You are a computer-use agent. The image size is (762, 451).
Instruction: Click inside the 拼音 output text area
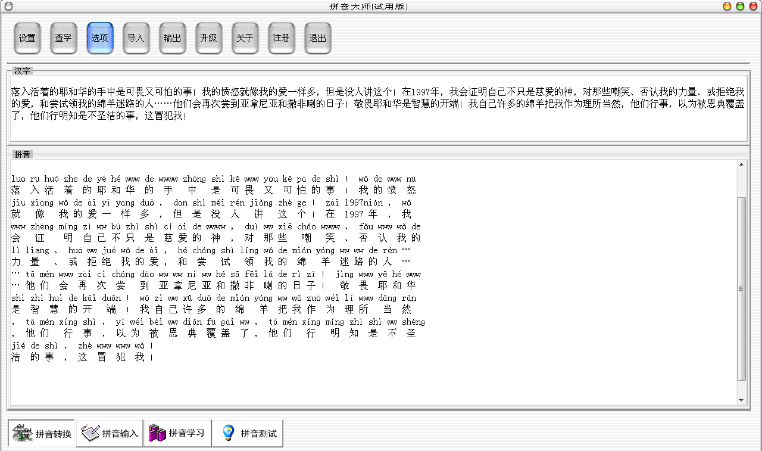click(373, 282)
